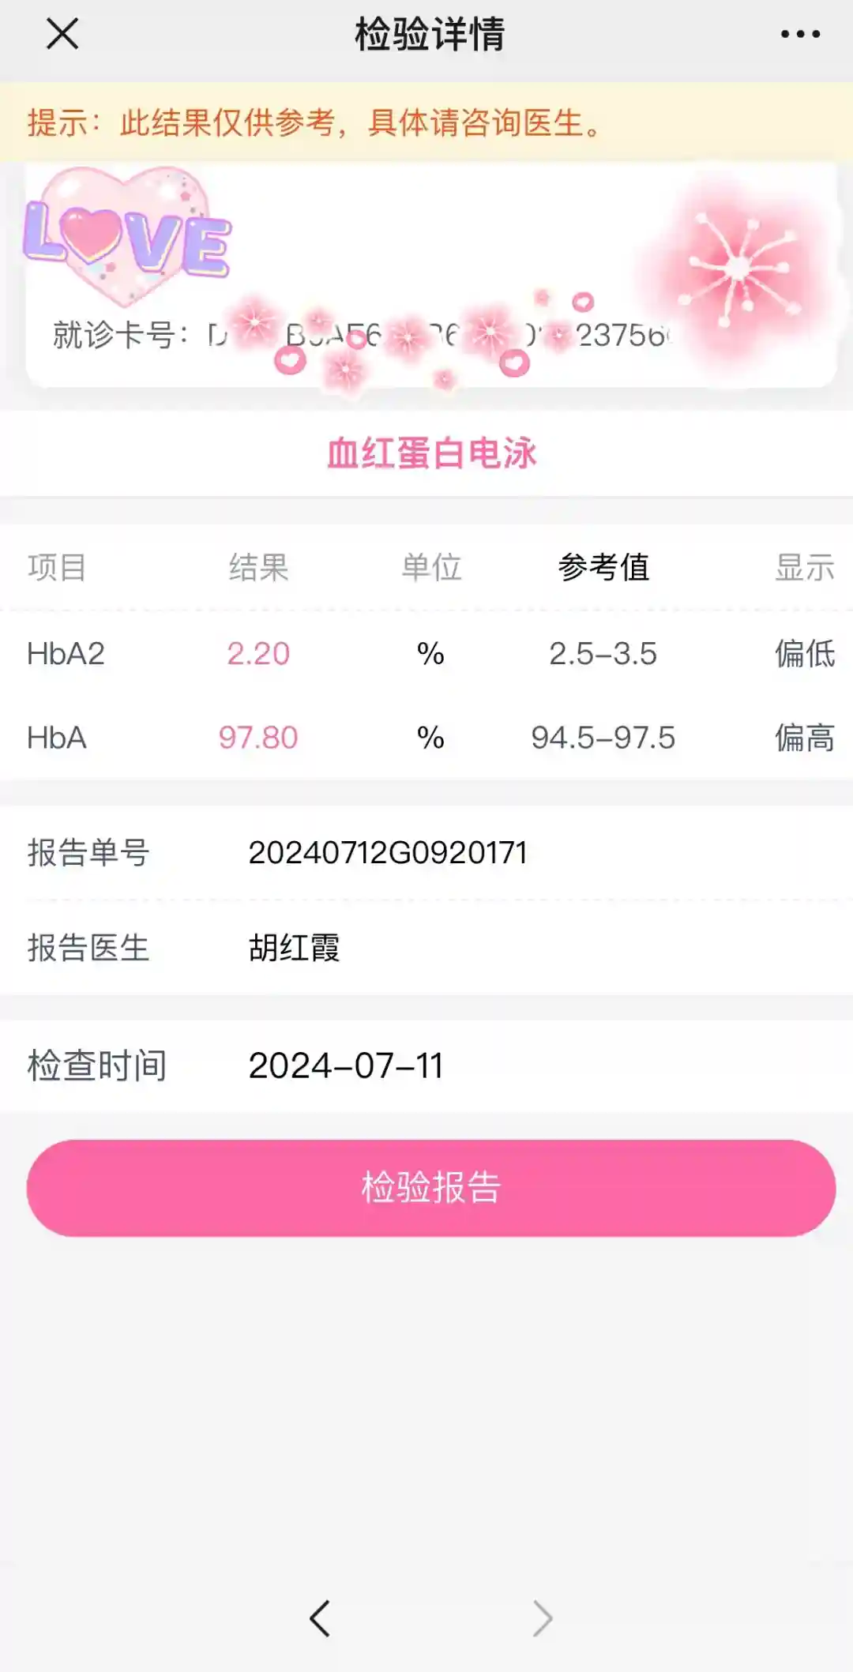Tap the 检验详情 page title

pyautogui.click(x=430, y=35)
